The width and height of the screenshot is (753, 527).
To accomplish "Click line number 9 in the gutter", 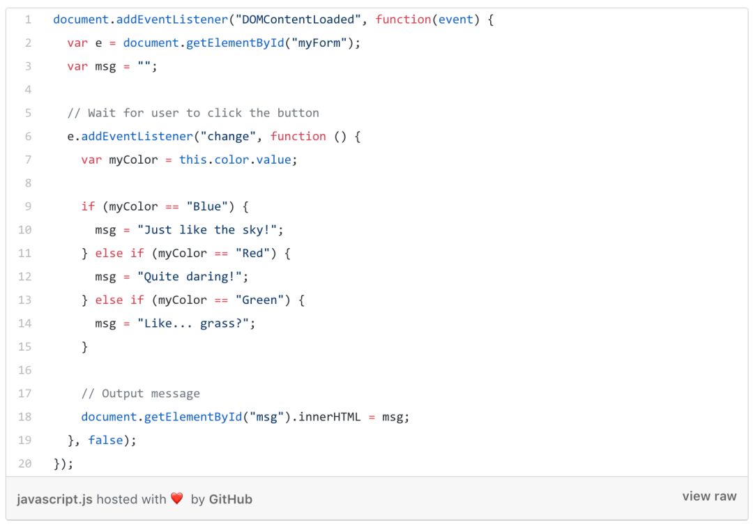I will click(x=28, y=206).
